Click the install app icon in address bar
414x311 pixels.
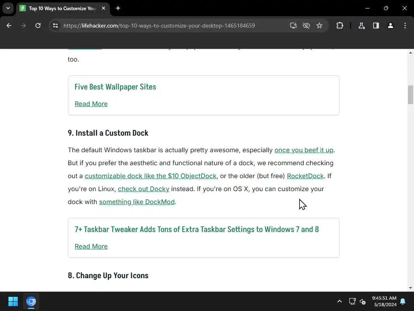(294, 26)
